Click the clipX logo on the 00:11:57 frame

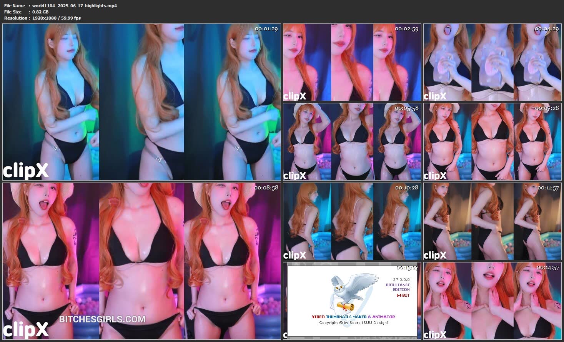tap(435, 255)
